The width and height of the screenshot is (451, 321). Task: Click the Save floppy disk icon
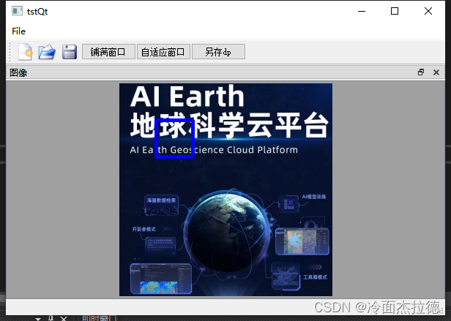click(70, 52)
